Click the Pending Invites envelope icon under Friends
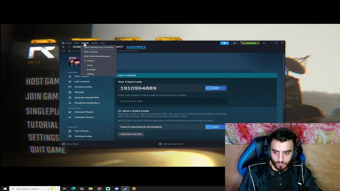Screen dimensions: 340x191 click(x=70, y=87)
